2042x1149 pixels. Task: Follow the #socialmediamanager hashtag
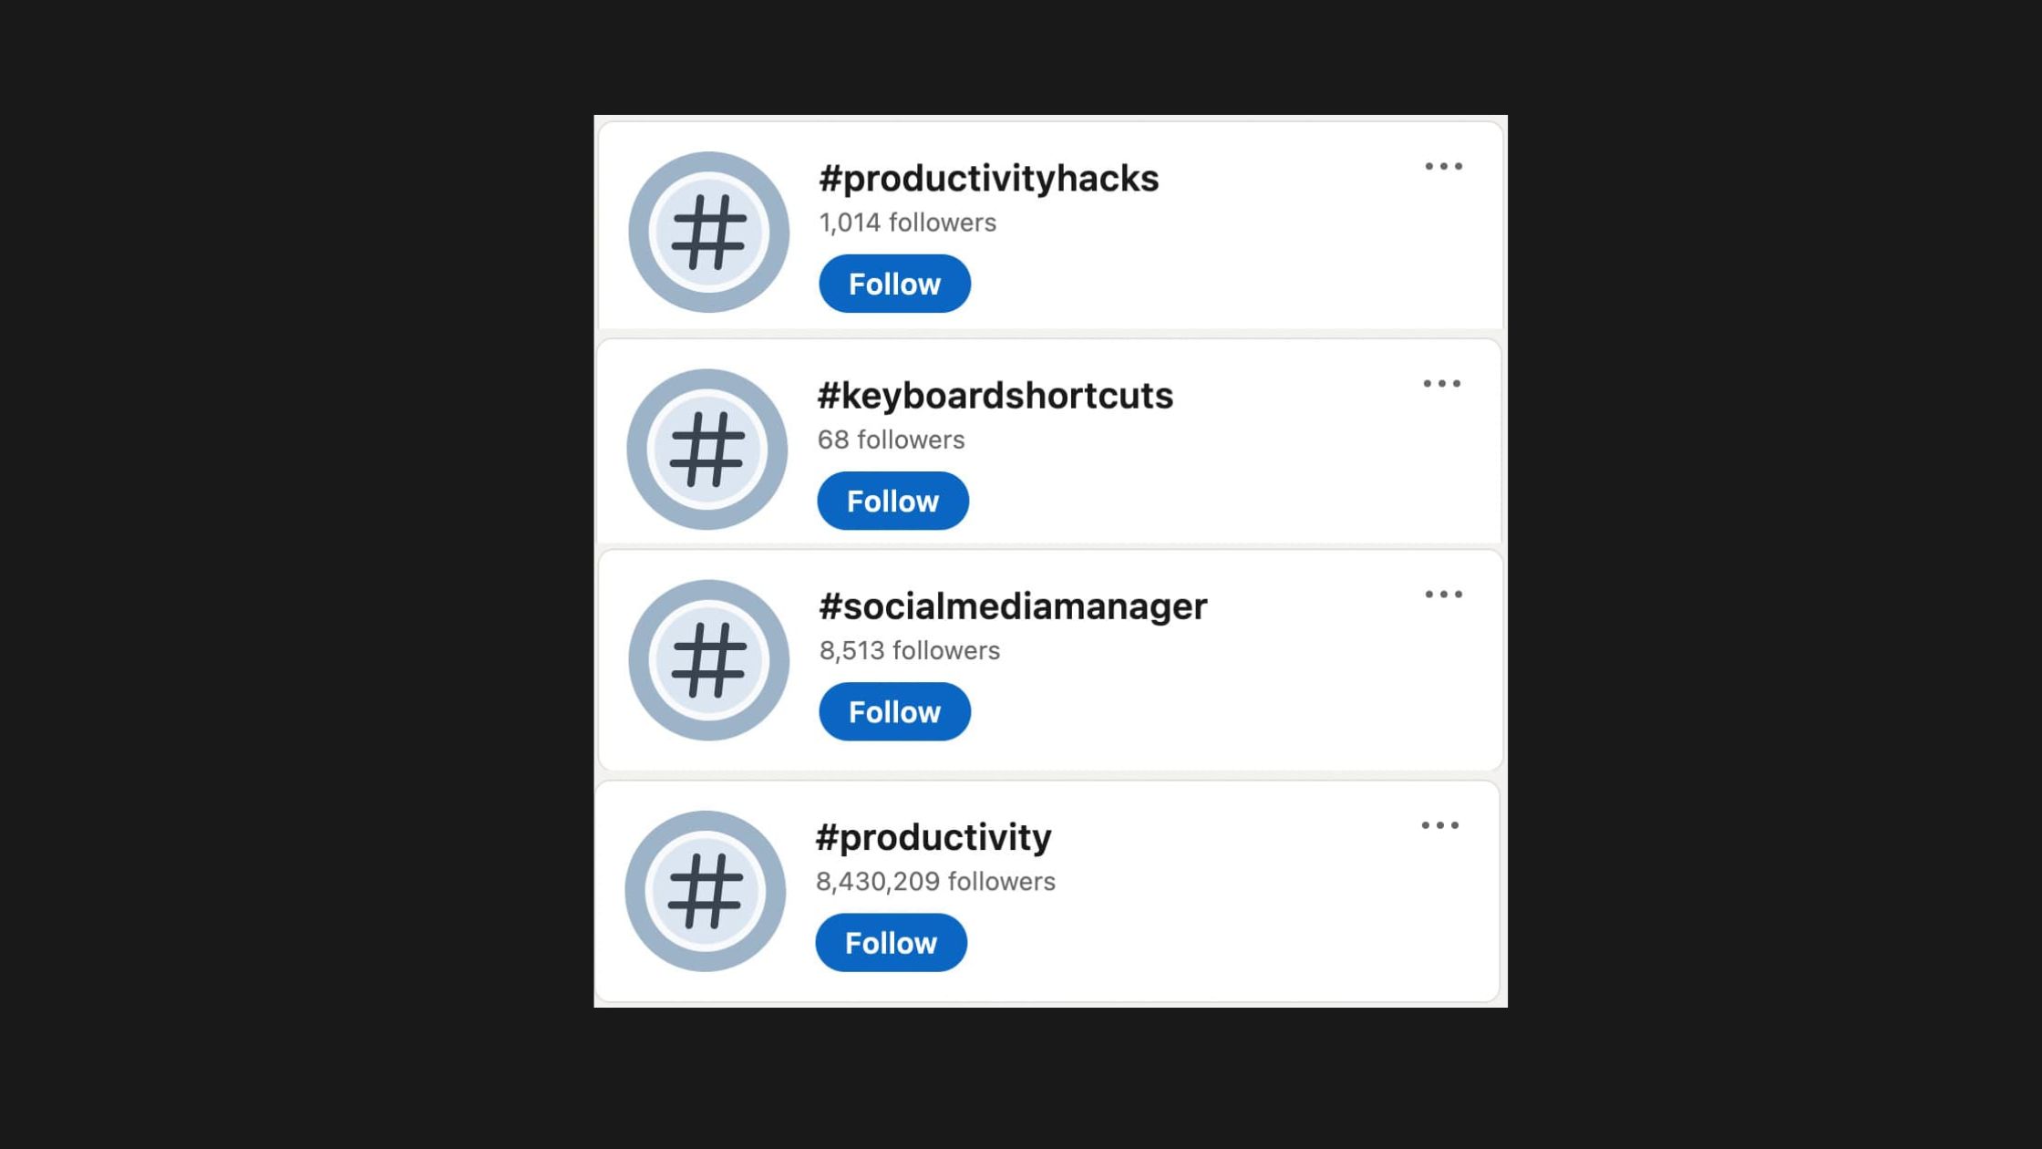click(x=894, y=710)
